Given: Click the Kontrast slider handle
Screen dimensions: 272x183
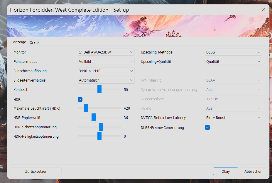Looking at the screenshot, I should point(99,89).
